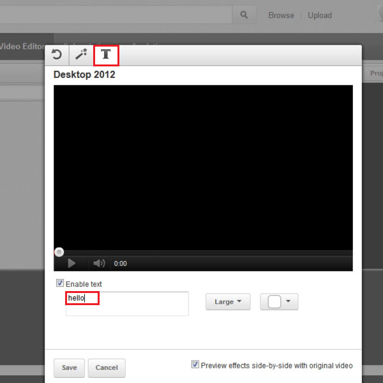Open the Large text size dropdown

point(228,302)
